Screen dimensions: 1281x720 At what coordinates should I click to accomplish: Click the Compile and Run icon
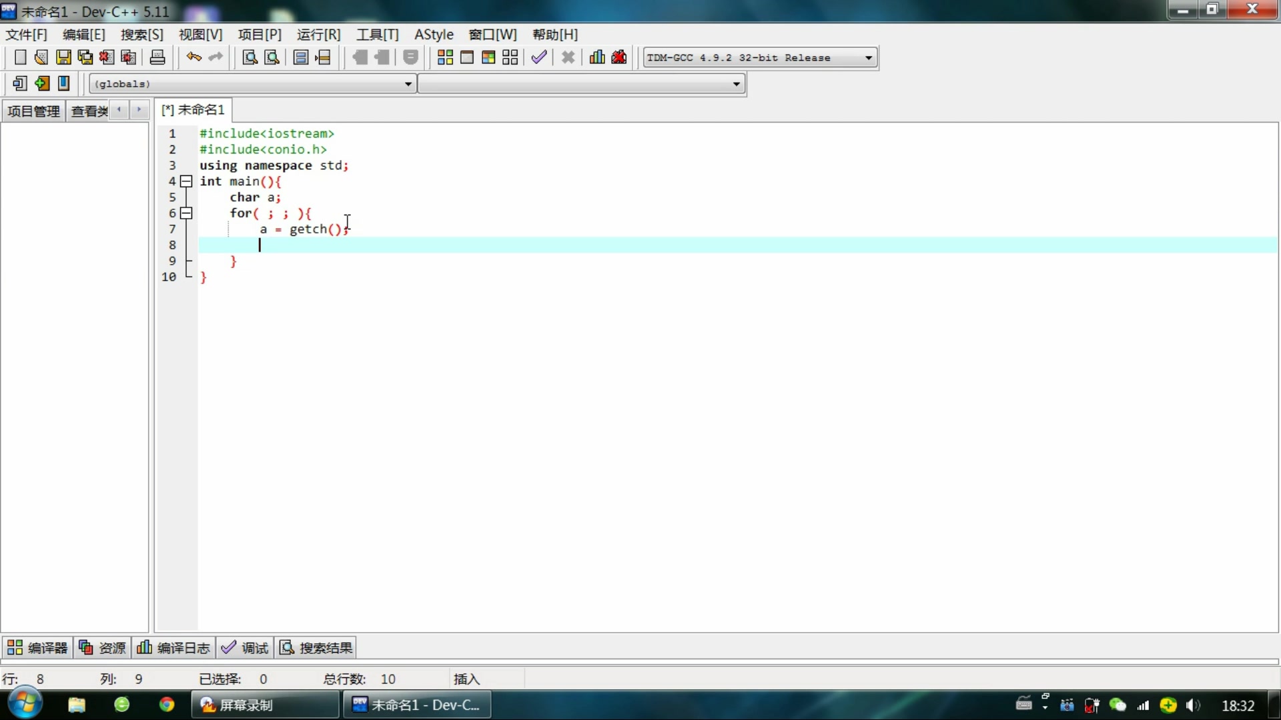(x=488, y=57)
